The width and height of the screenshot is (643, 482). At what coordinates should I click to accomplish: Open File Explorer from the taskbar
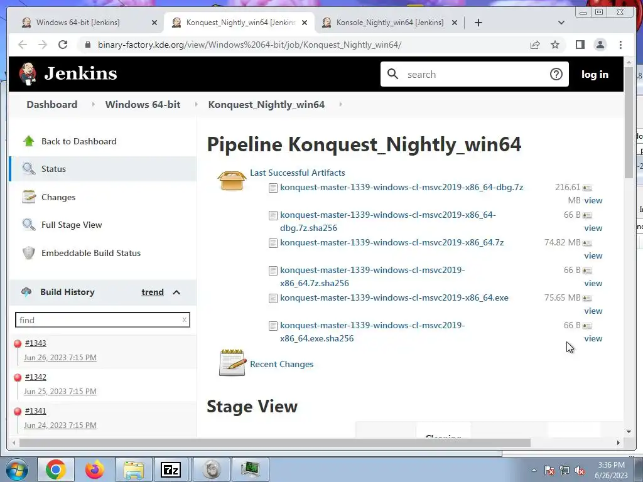pyautogui.click(x=133, y=469)
